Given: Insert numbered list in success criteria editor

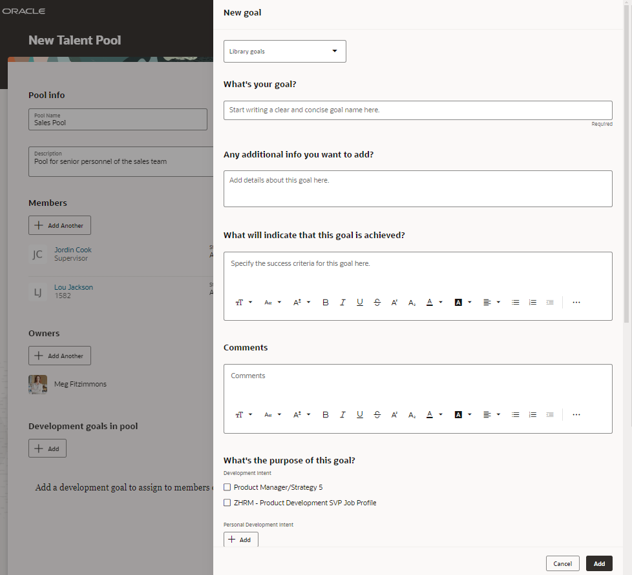Looking at the screenshot, I should (532, 302).
